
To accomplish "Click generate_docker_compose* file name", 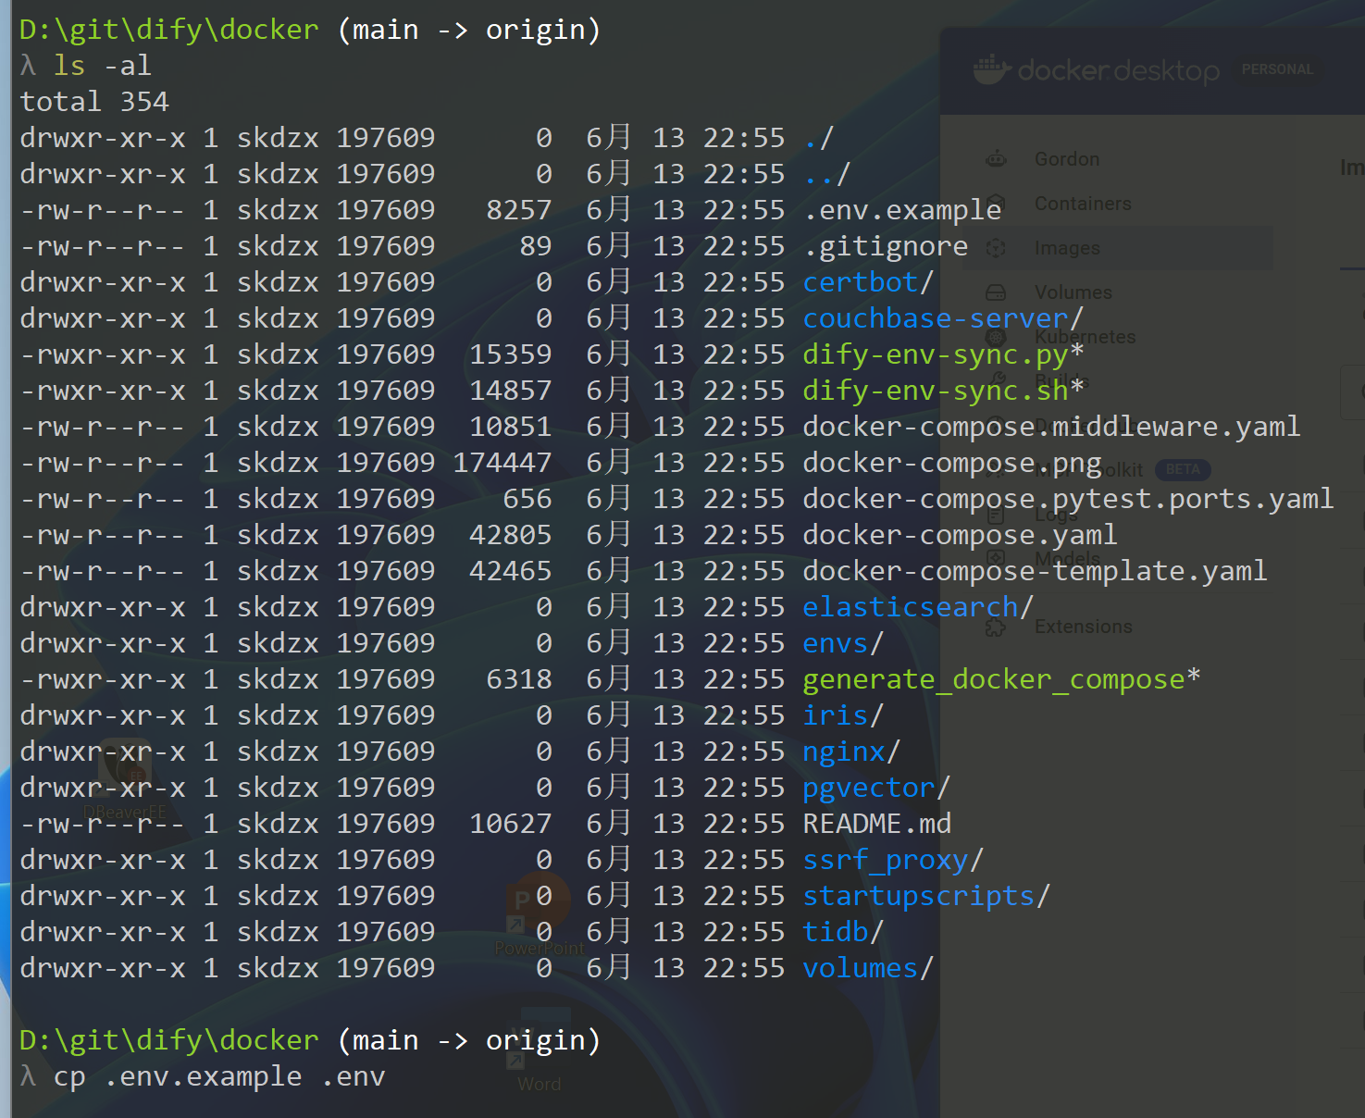I will tap(1001, 679).
